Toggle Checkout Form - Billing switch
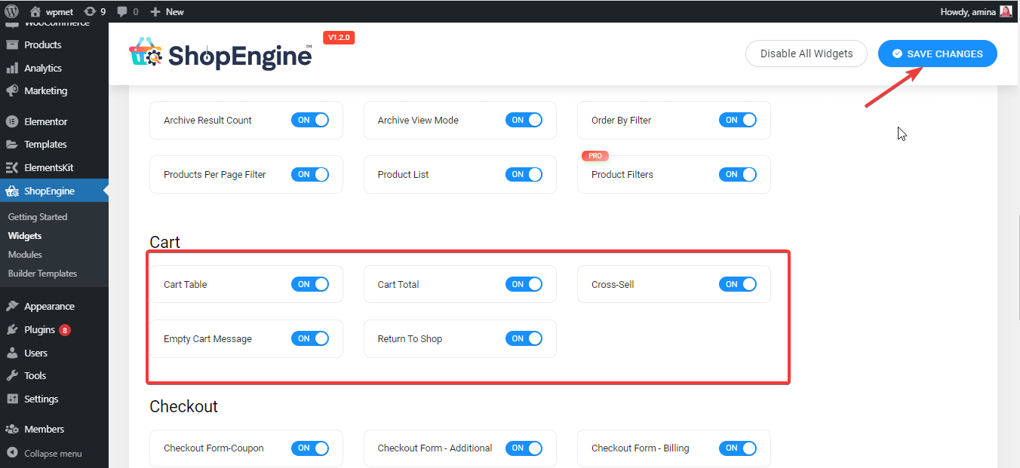Image resolution: width=1020 pixels, height=468 pixels. (x=738, y=448)
